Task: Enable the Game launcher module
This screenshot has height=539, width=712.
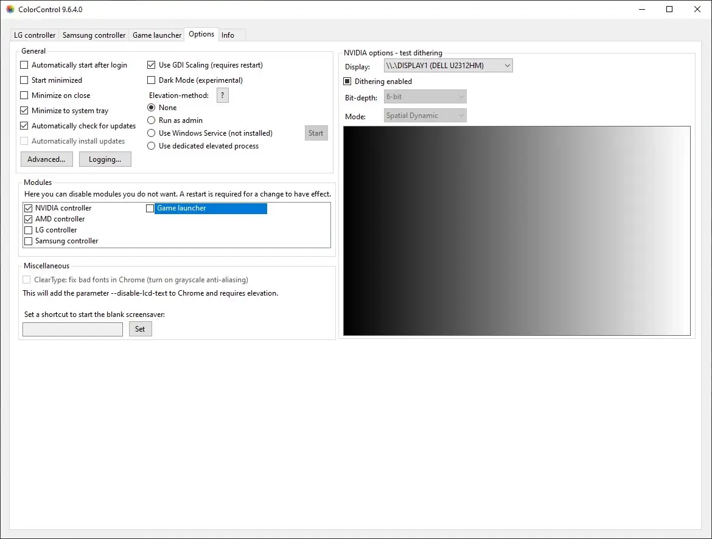Action: [150, 208]
